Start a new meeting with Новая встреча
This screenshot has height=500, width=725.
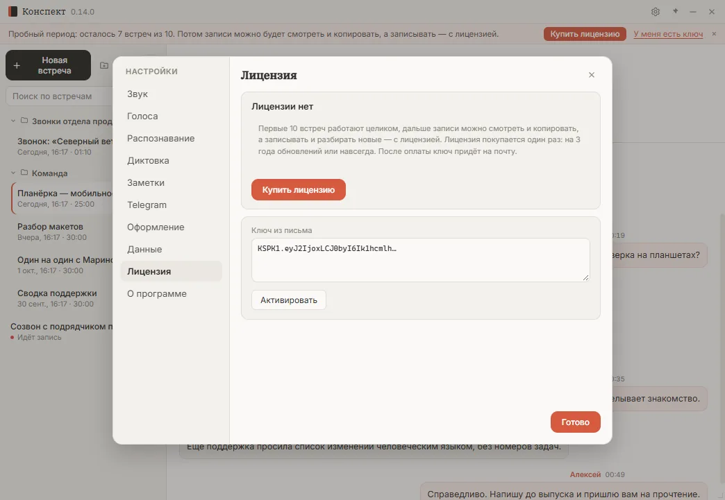48,65
